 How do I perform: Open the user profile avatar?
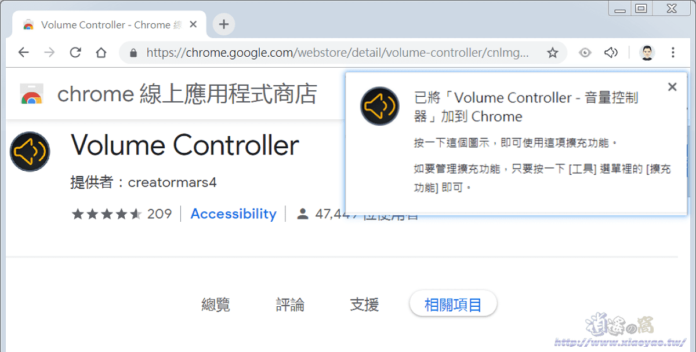pos(647,53)
